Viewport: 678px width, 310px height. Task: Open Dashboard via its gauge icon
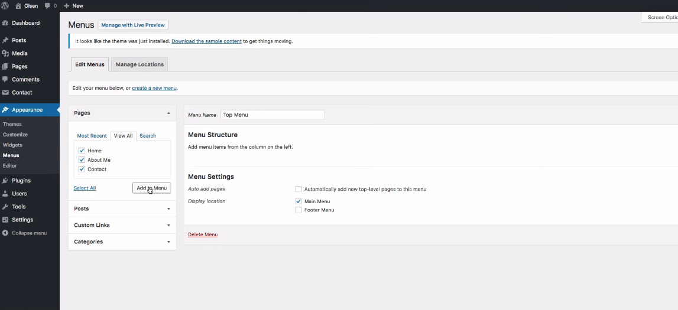tap(5, 23)
